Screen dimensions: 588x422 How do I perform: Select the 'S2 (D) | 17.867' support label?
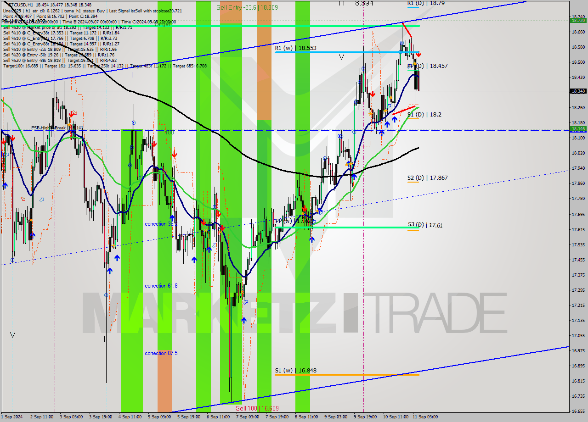coord(427,178)
